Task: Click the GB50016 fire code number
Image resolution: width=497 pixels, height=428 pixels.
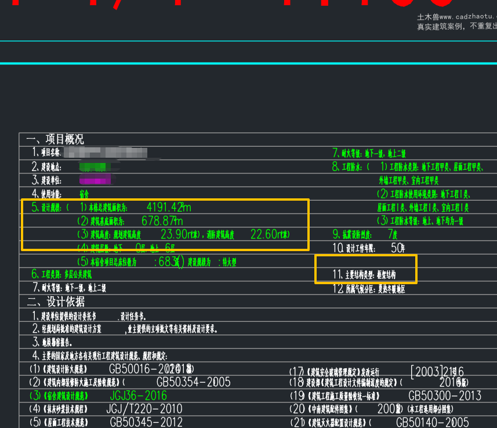Action: tap(151, 369)
